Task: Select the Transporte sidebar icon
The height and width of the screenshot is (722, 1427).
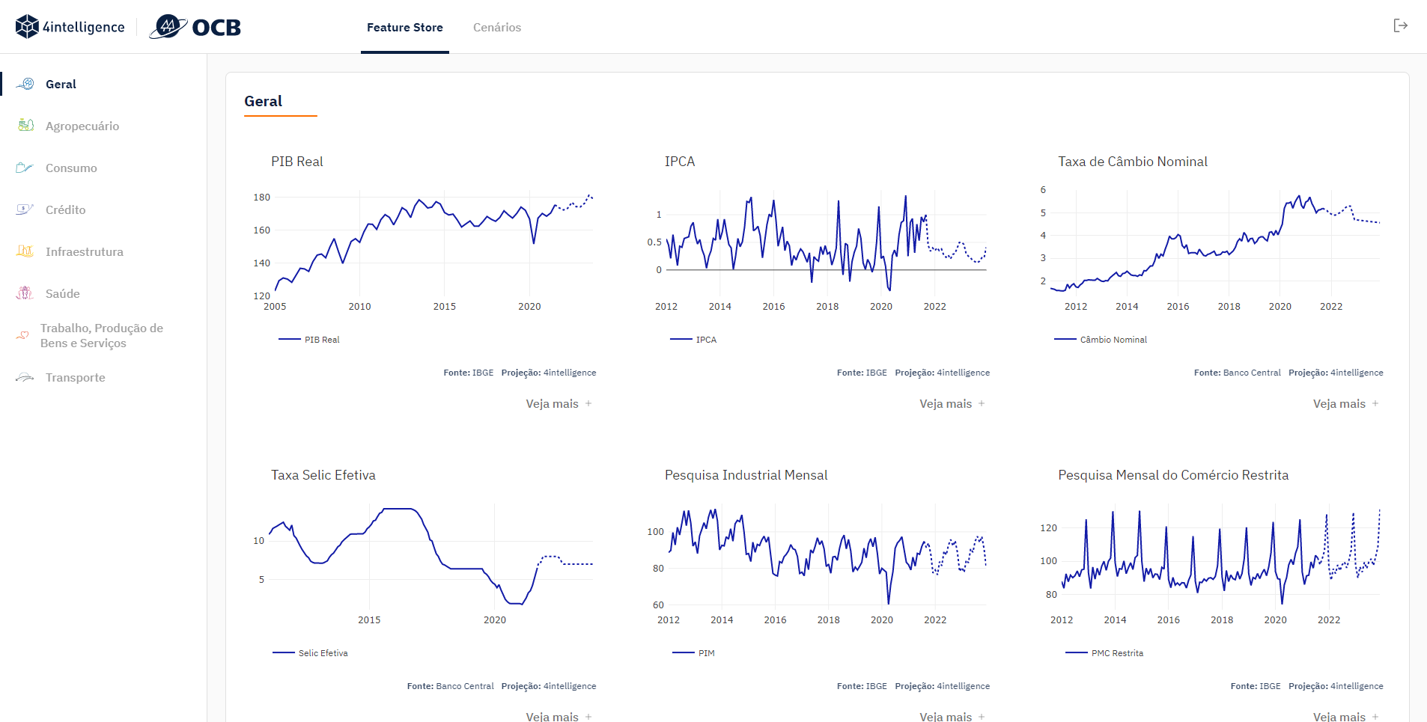Action: [25, 377]
